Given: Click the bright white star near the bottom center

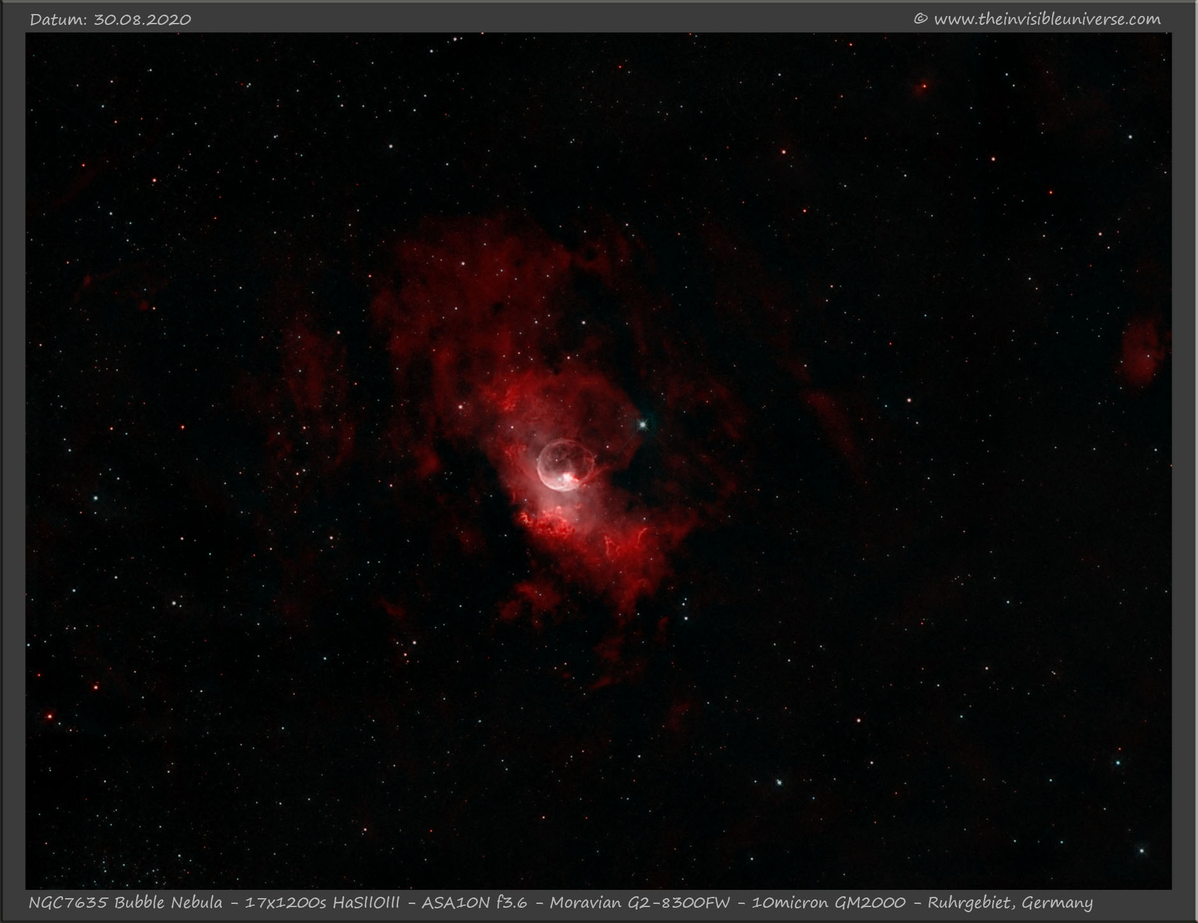Looking at the screenshot, I should click(778, 782).
